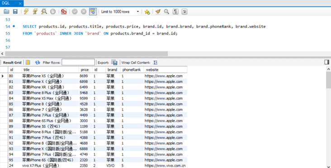Select the price cell 1199
Image resolution: width=331 pixels, height=168 pixels.
click(x=85, y=127)
